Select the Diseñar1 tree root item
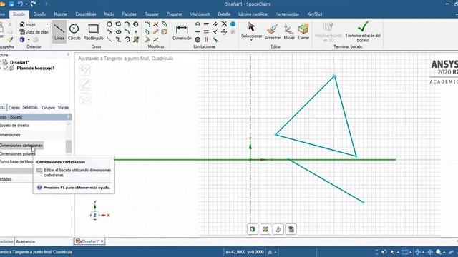The width and height of the screenshot is (458, 257). click(x=19, y=62)
